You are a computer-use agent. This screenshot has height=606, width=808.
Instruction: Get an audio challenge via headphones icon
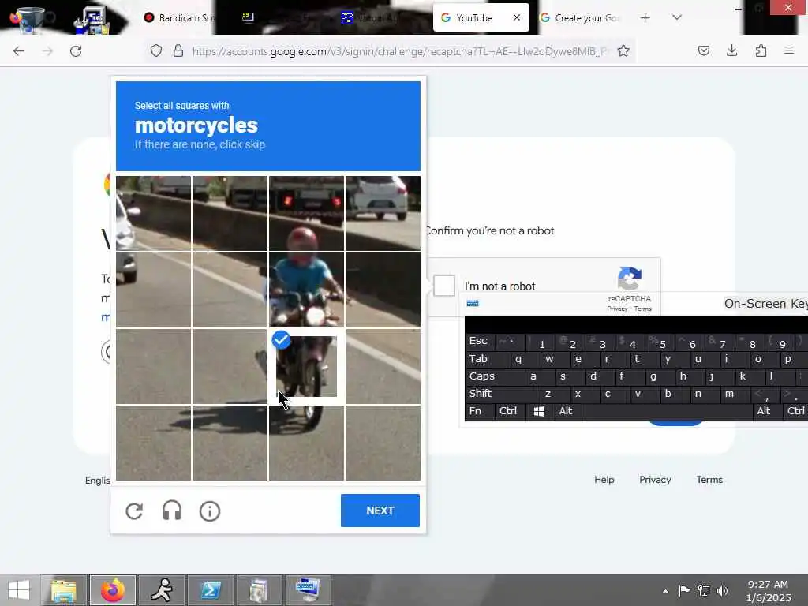point(171,511)
